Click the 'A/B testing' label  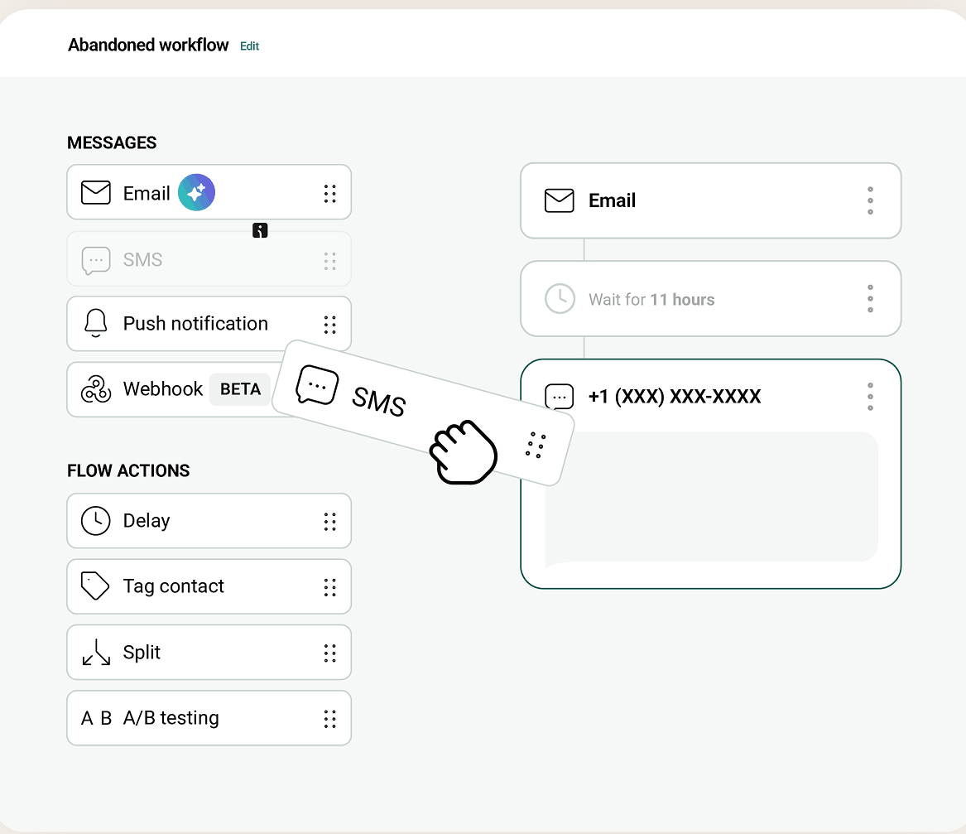pyautogui.click(x=171, y=718)
